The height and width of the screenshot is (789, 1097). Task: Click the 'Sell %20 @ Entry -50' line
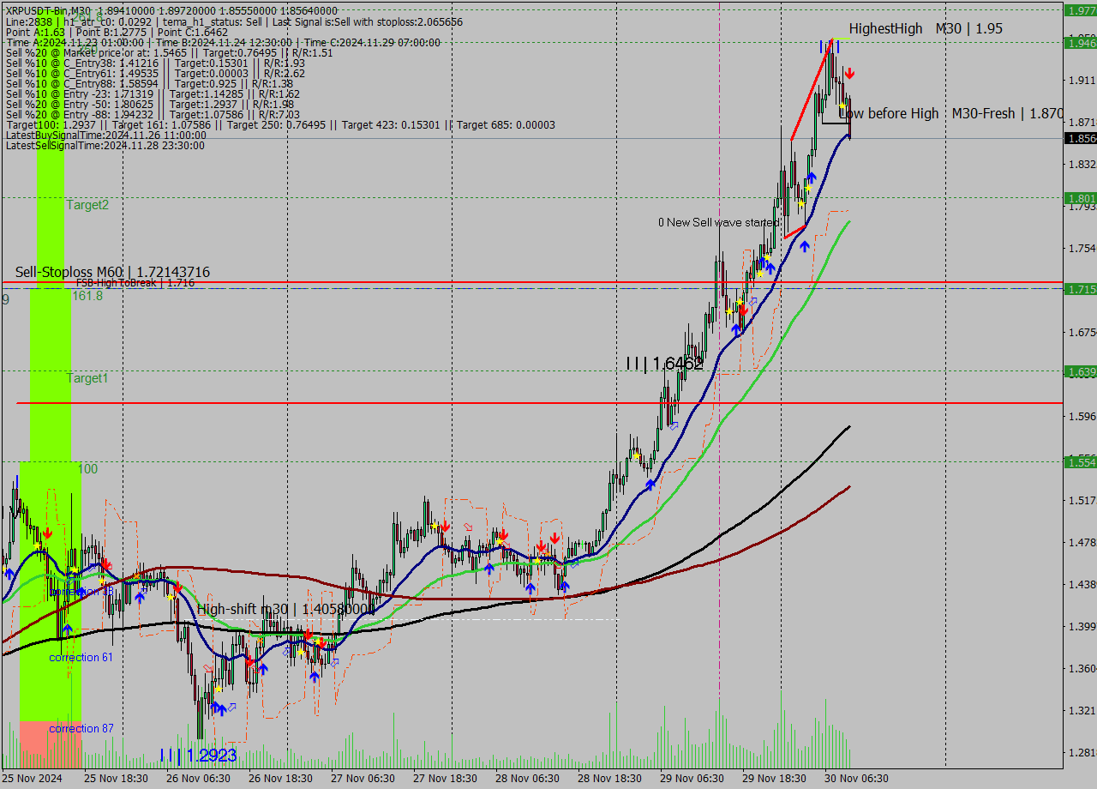coord(150,104)
